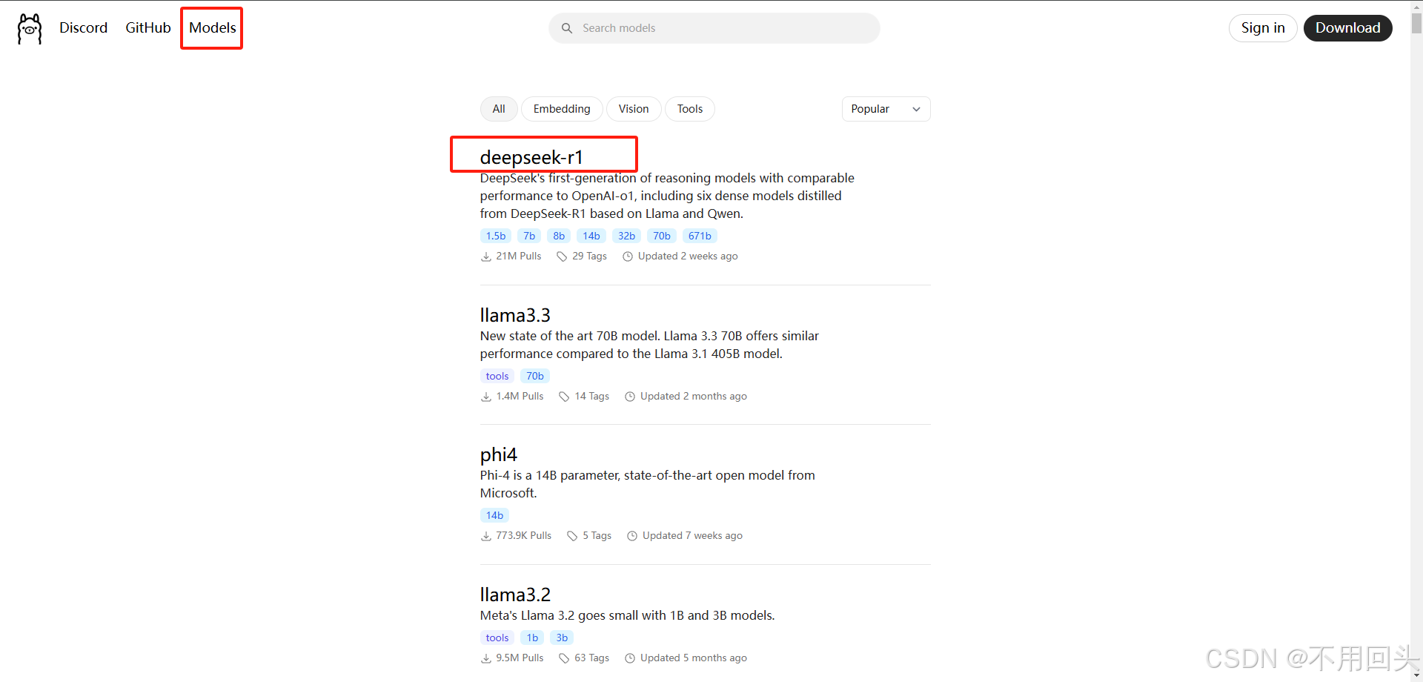Open the Discord link in the header
The image size is (1423, 682).
click(84, 28)
